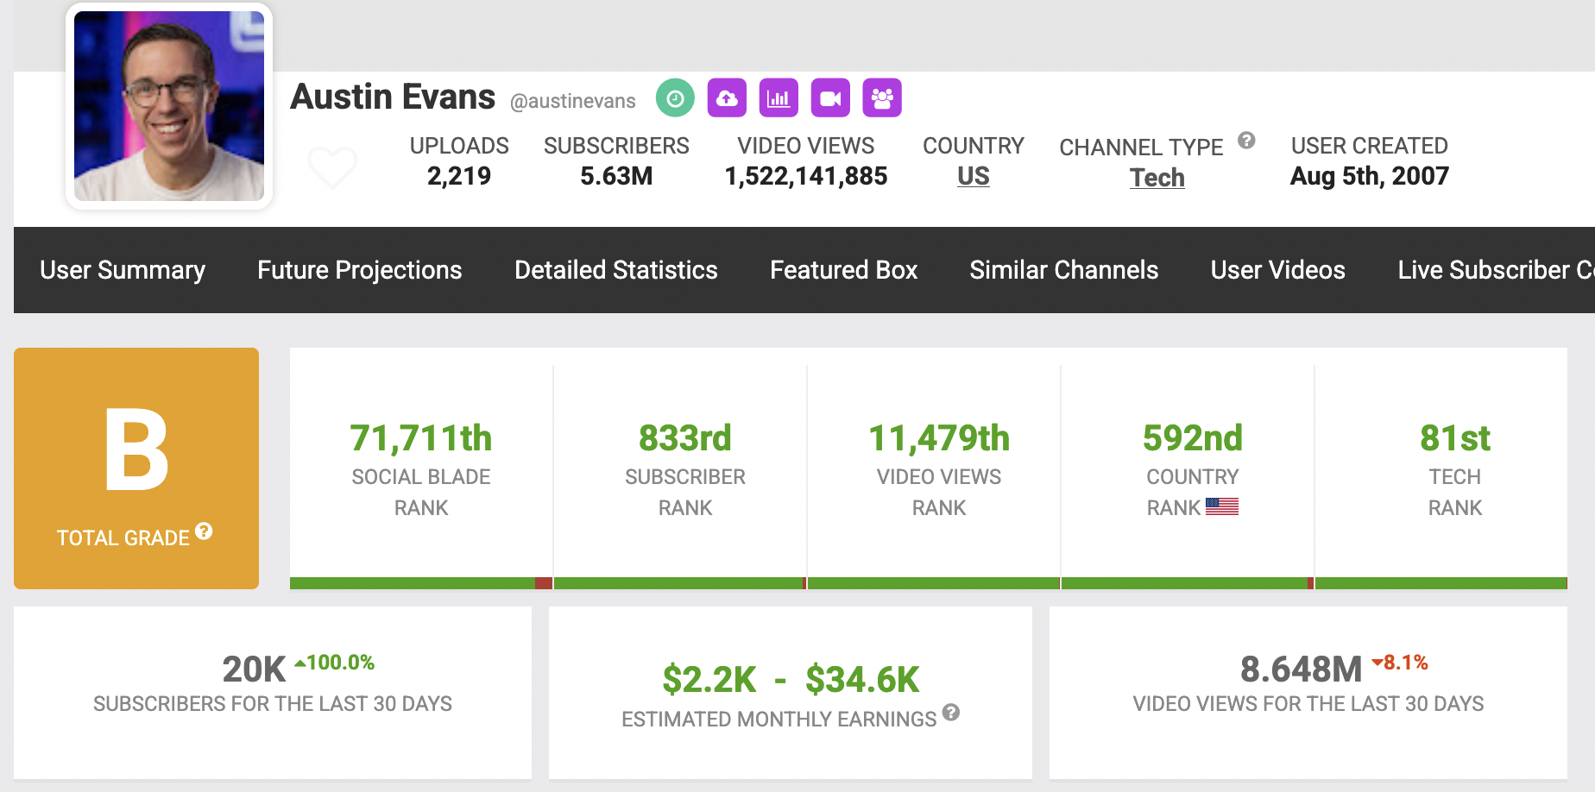Click the Austin Evans profile picture
Viewport: 1595px width, 792px height.
[x=169, y=106]
